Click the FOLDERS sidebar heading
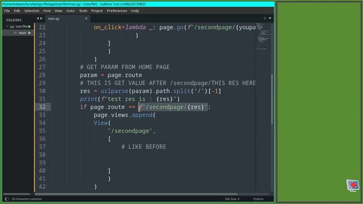 point(14,20)
